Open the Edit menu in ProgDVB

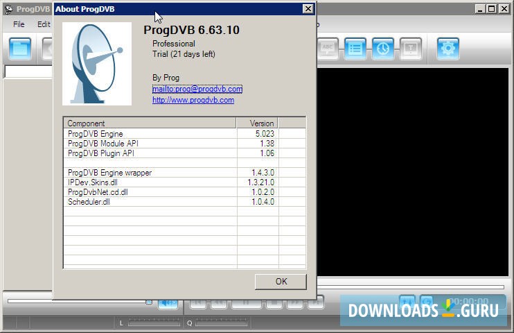[44, 24]
